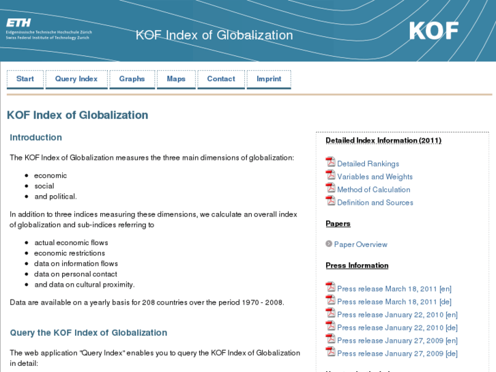The width and height of the screenshot is (496, 372).
Task: Click the ETH Zürich logo
Action: click(x=49, y=29)
